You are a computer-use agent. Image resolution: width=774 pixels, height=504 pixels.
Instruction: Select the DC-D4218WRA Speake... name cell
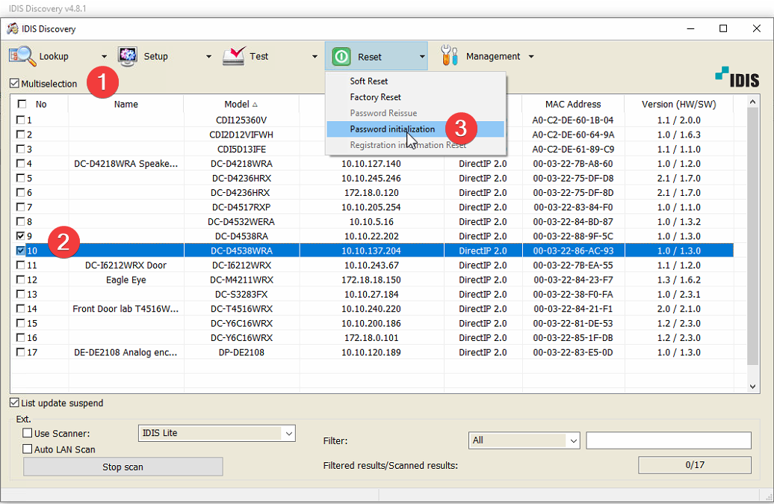click(126, 164)
